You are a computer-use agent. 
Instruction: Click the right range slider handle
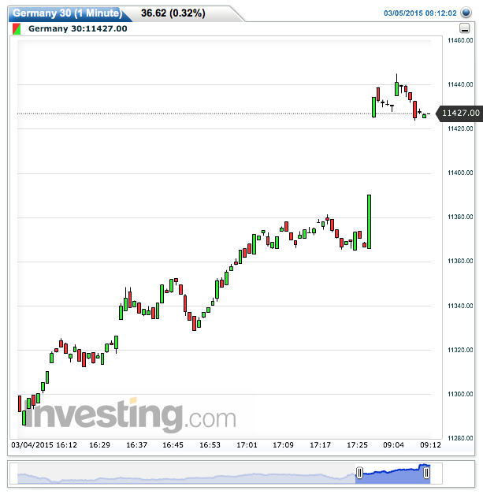coord(426,473)
